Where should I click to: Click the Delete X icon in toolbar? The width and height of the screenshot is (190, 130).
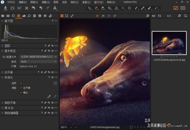(26, 8)
